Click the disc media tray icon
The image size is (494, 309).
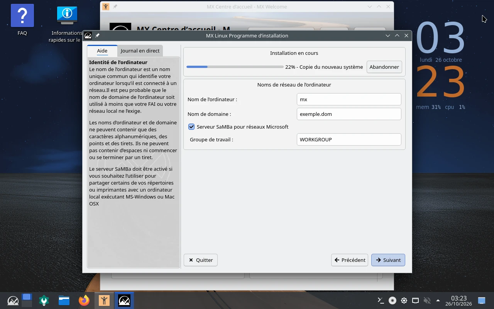[392, 301]
